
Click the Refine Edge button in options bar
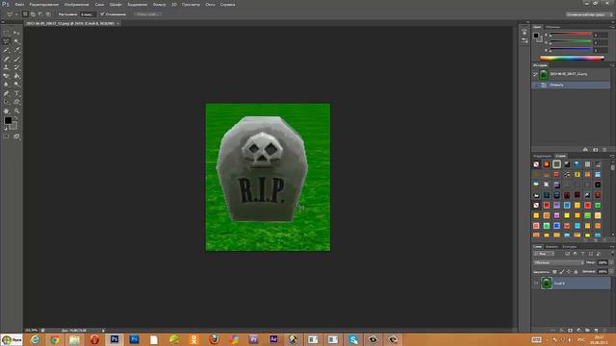pos(147,14)
